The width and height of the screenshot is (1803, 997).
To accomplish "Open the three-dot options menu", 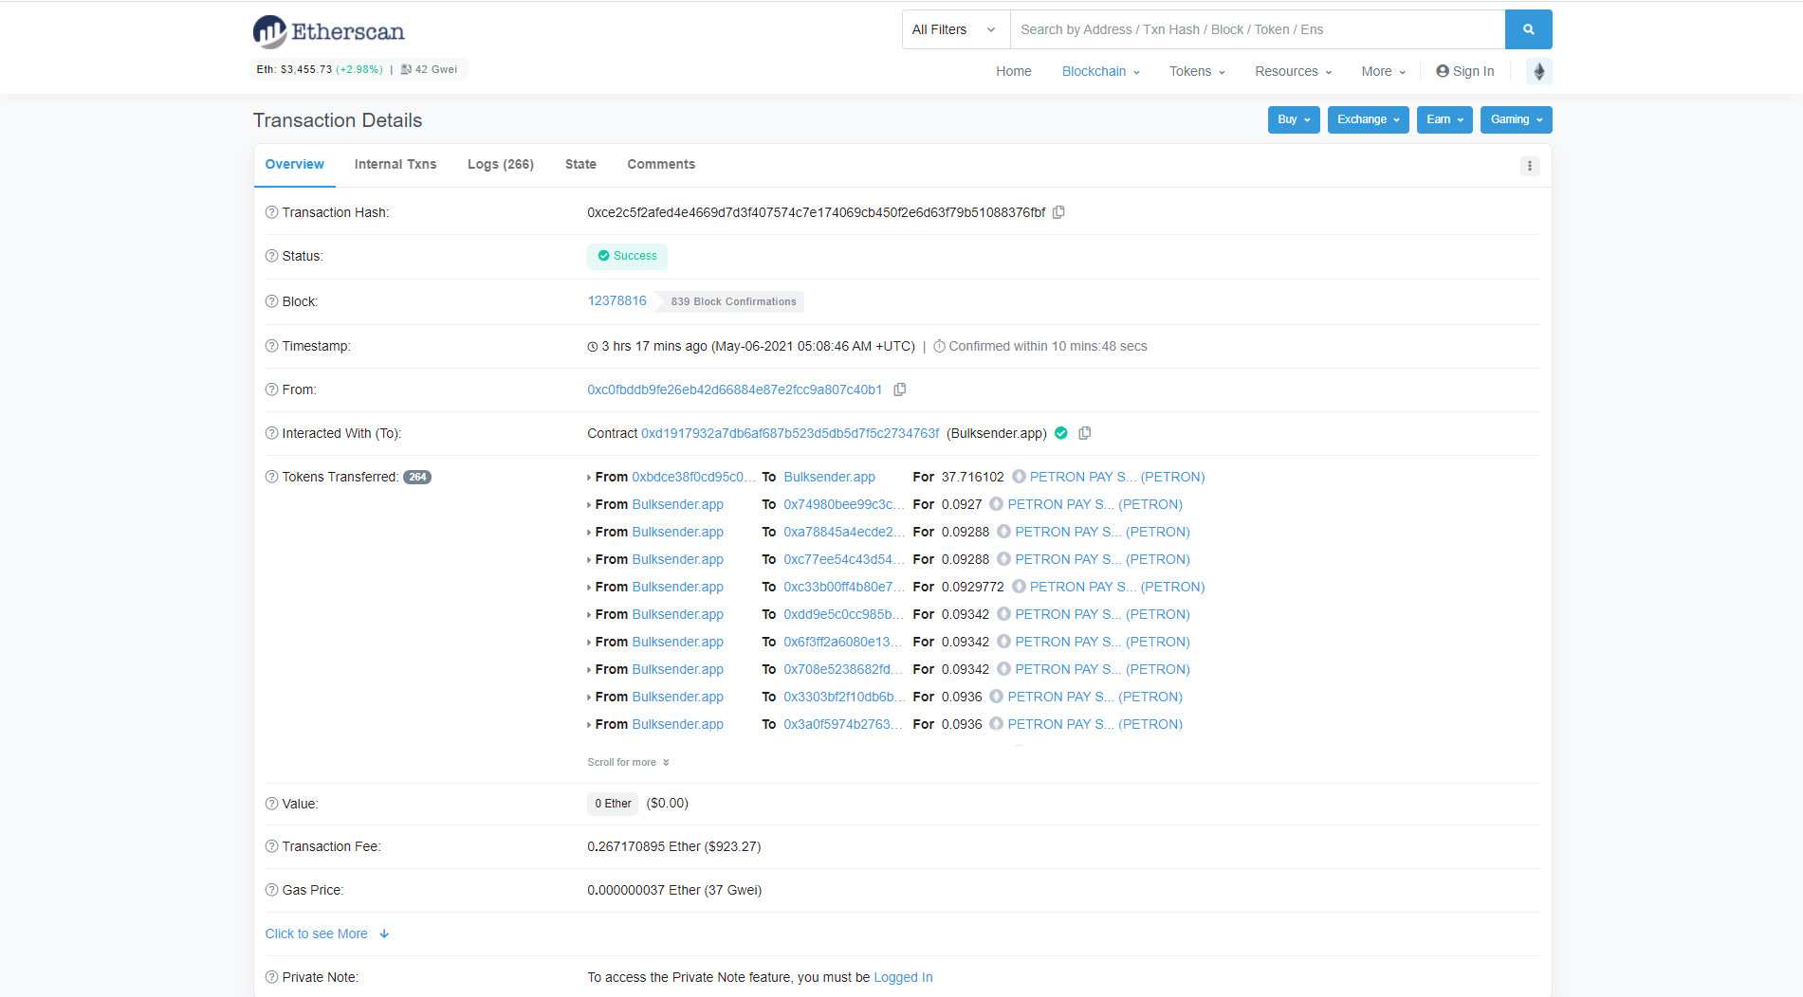I will pos(1529,166).
